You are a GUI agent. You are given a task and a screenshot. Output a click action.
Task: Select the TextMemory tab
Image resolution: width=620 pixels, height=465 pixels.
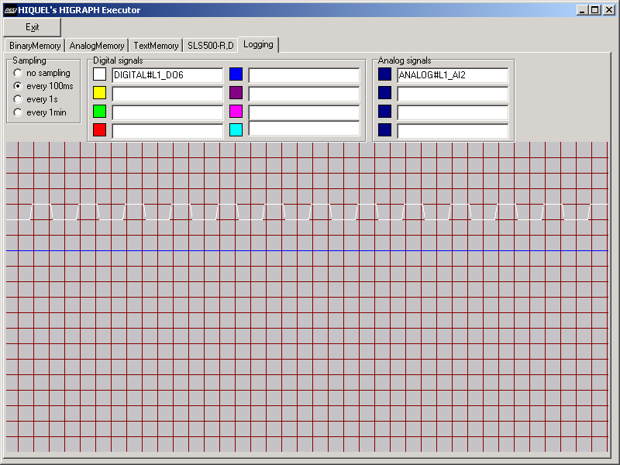pos(156,46)
